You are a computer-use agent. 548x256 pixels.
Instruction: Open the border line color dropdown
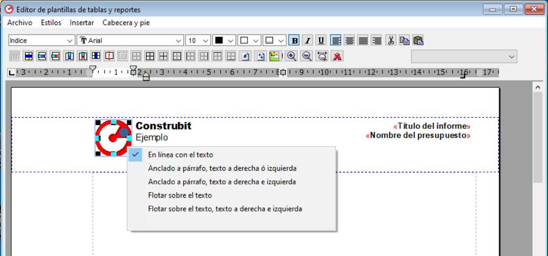click(x=274, y=41)
